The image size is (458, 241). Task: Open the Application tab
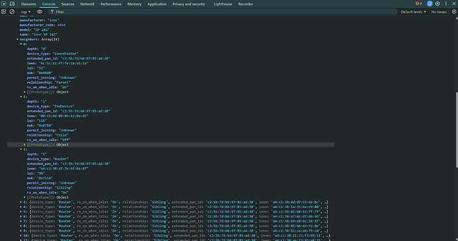pyautogui.click(x=157, y=4)
